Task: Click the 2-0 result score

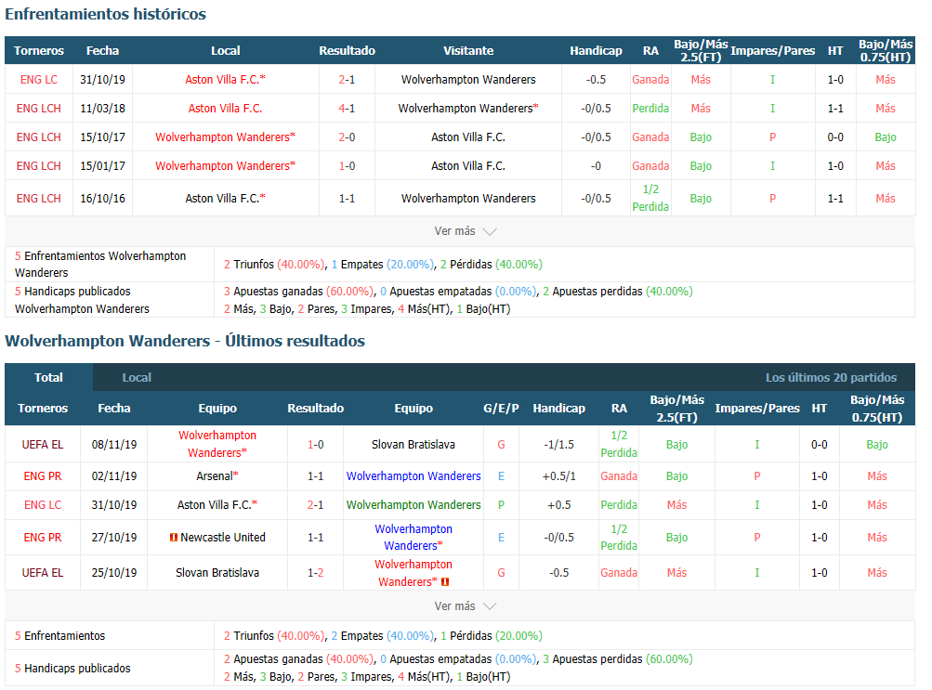Action: click(x=348, y=137)
